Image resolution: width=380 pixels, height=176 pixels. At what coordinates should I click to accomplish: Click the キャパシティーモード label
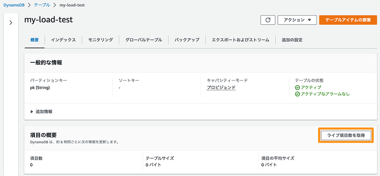(x=227, y=80)
